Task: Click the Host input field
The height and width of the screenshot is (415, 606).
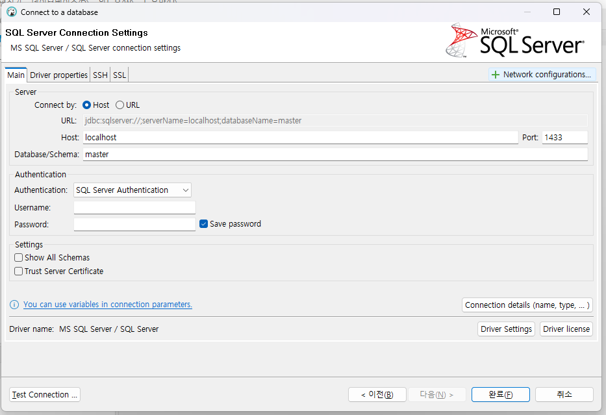Action: [x=300, y=138]
